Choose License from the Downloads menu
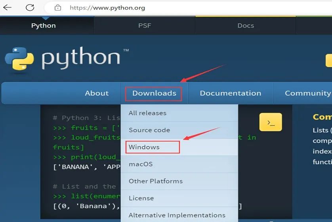 (179, 198)
